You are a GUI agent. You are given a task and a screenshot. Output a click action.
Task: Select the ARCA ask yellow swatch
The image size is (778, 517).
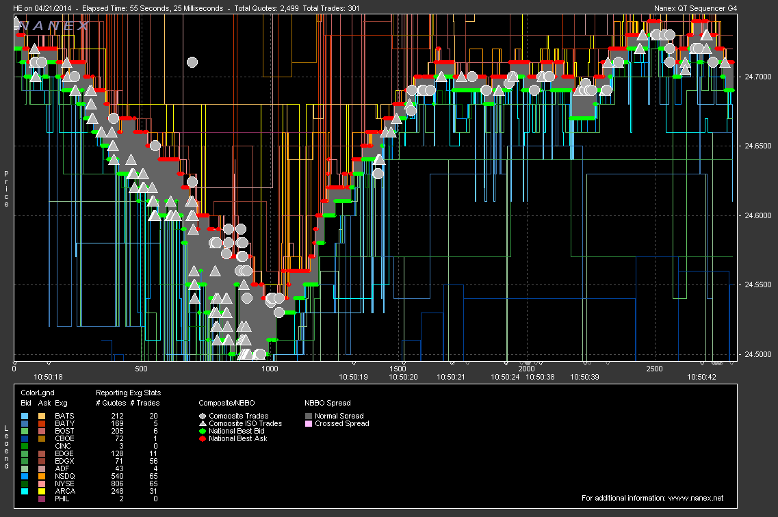[x=42, y=491]
